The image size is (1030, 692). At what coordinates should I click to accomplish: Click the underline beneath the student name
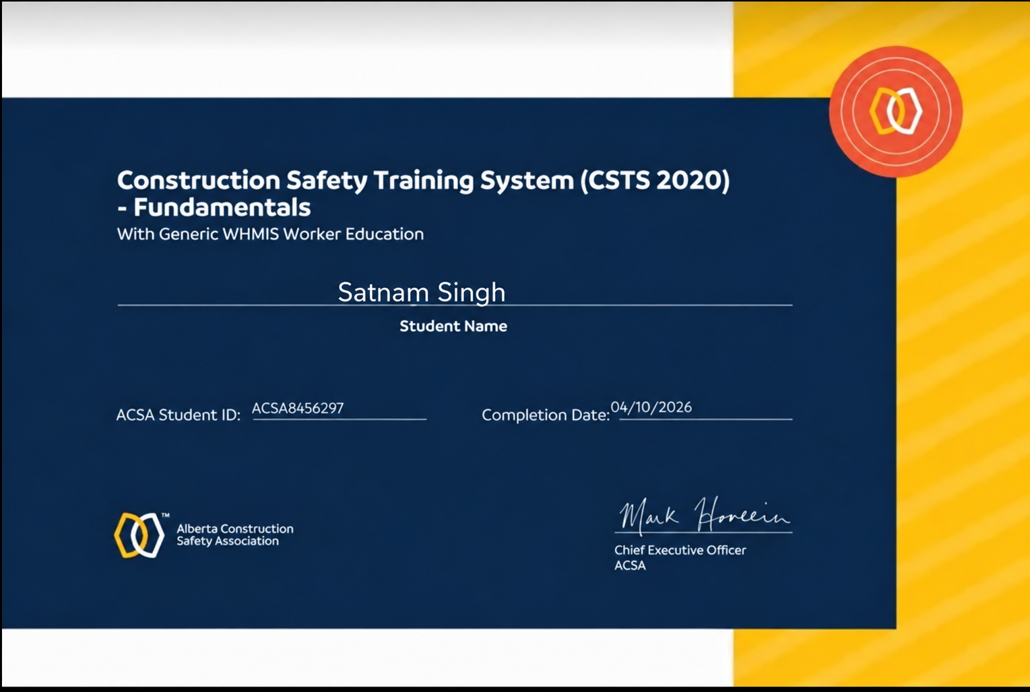click(455, 306)
